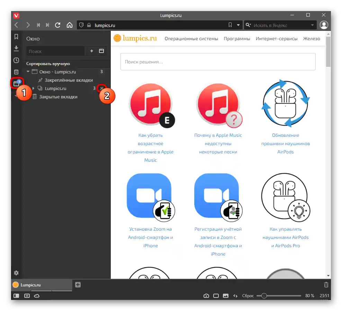Screen dimensions: 342x311
Task: Open the address bar history dropdown
Action: [238, 25]
